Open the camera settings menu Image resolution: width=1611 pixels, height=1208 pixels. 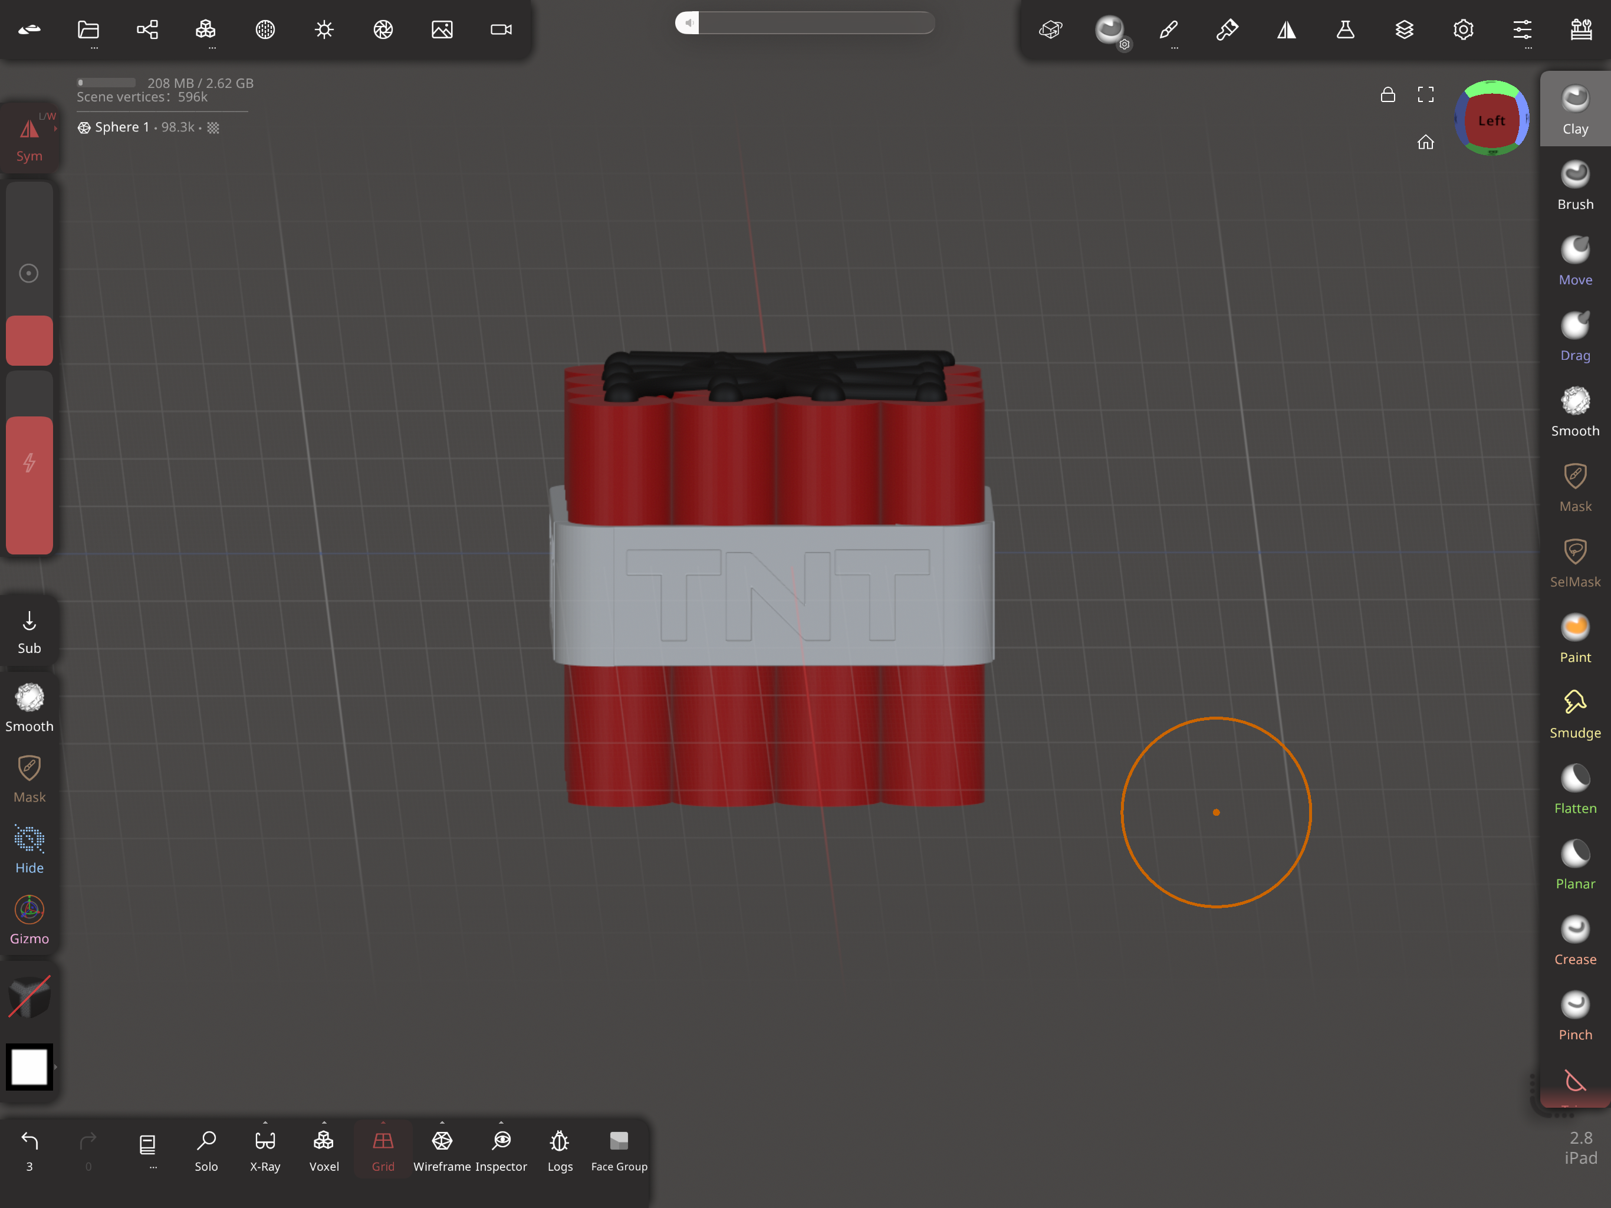[501, 30]
